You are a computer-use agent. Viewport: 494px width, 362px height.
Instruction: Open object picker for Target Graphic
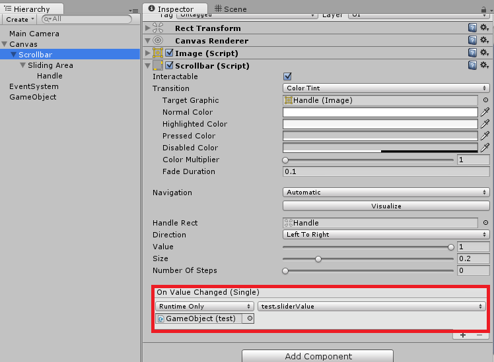coord(485,100)
